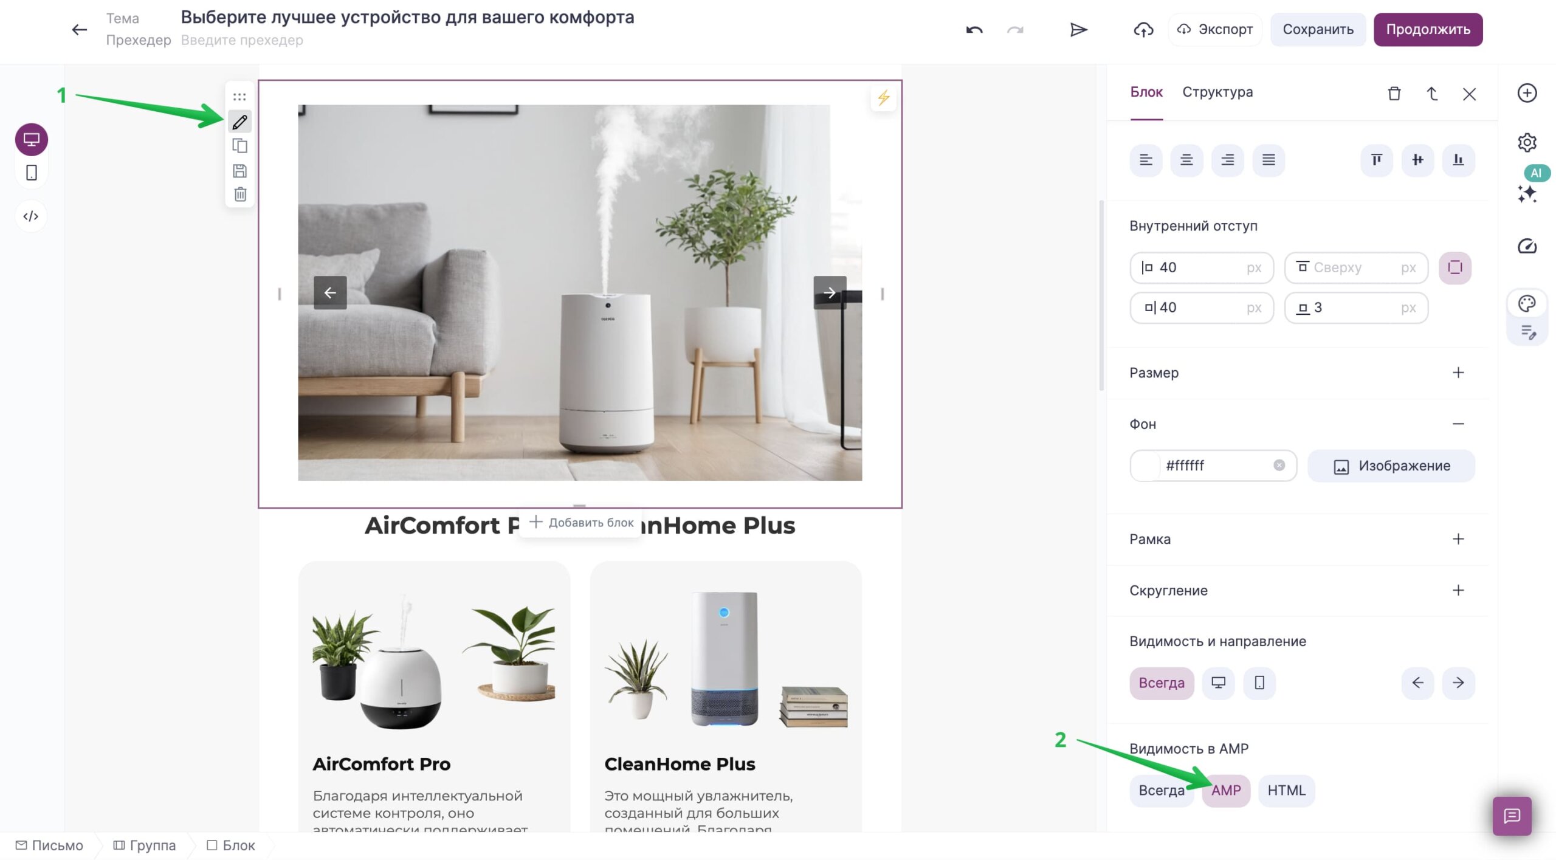Switch to HTML visibility mode

[1285, 790]
